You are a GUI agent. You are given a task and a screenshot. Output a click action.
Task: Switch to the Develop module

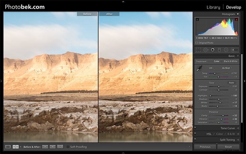click(234, 7)
